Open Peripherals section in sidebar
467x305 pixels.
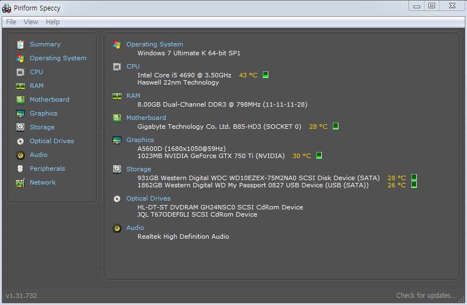47,169
